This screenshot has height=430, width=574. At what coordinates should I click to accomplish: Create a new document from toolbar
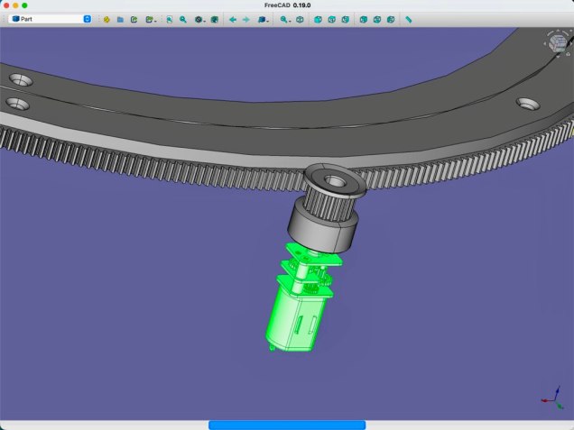(106, 18)
